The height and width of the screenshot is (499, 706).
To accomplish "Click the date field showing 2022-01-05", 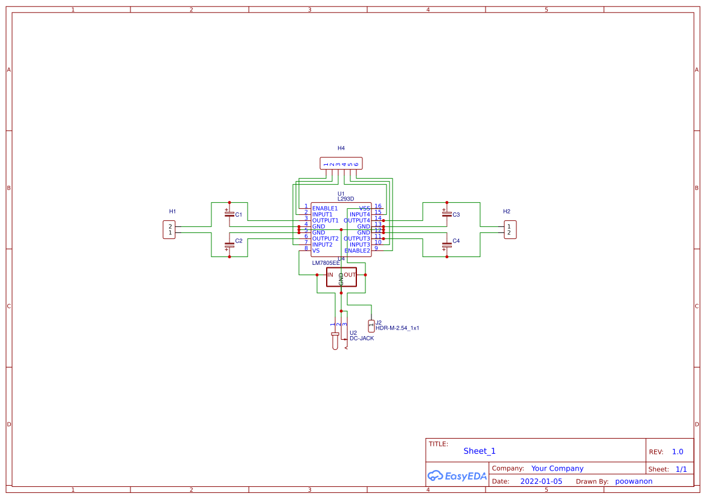I will [x=542, y=481].
